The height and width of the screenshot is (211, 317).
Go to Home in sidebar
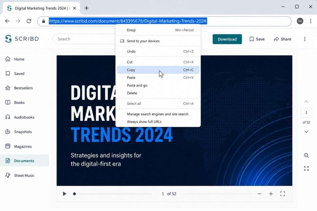tap(25, 59)
